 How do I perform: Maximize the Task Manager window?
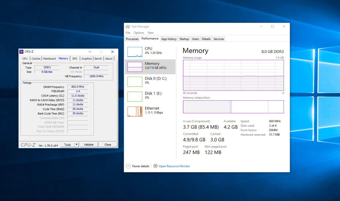pyautogui.click(x=273, y=26)
